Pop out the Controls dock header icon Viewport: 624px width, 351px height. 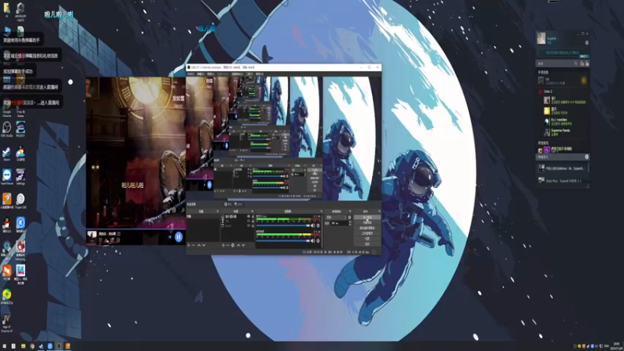click(x=379, y=211)
